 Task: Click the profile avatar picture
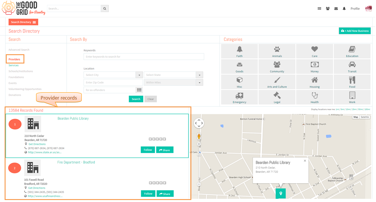coord(368,9)
